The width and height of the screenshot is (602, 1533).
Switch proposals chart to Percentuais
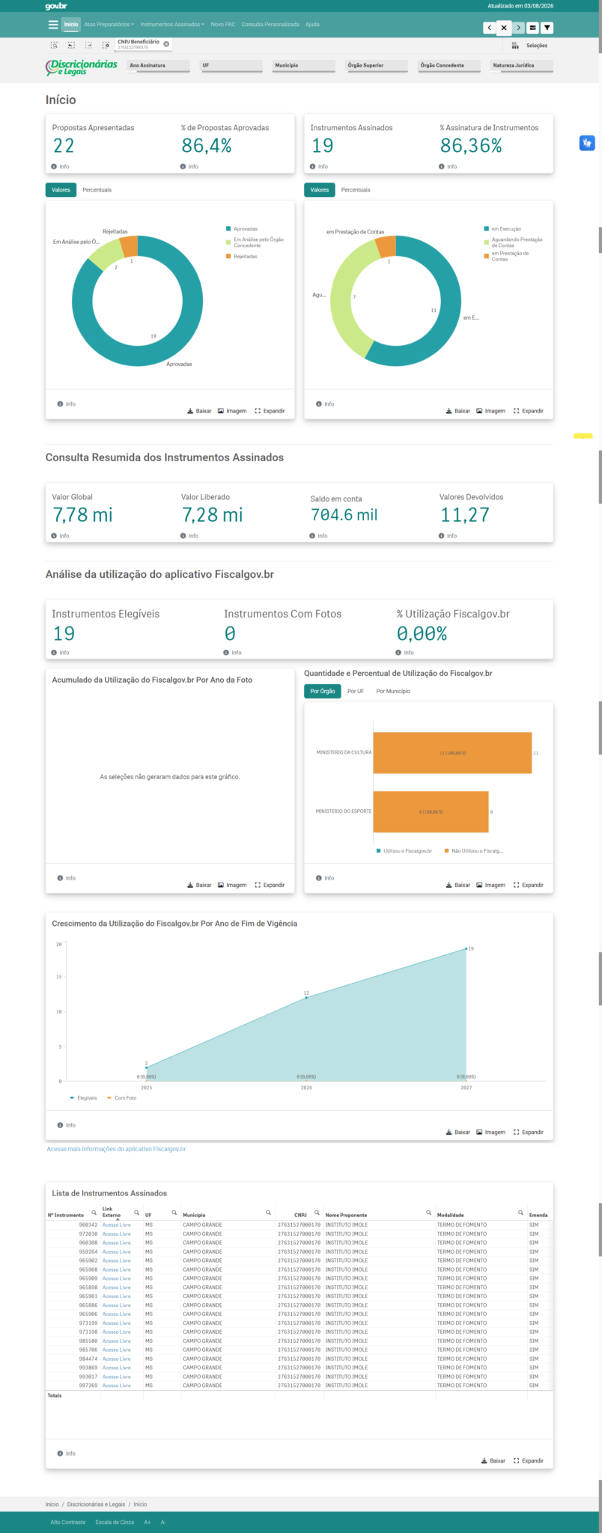click(97, 190)
